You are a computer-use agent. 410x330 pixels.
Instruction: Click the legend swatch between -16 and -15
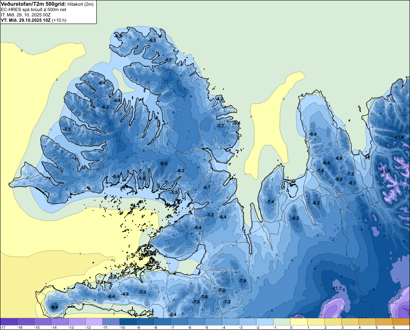[26, 322]
